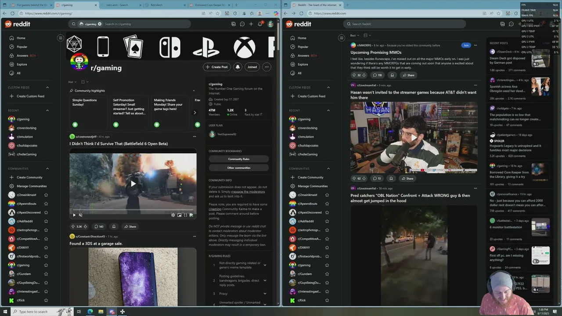This screenshot has height=316, width=562.
Task: Collapse left window sidebar with hamburger icon
Action: 61,38
